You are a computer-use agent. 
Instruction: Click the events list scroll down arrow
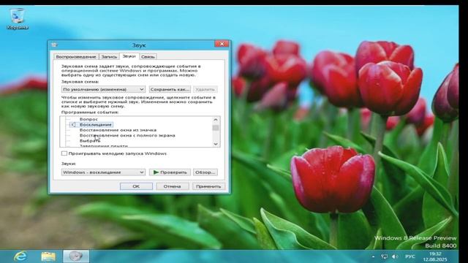[216, 144]
